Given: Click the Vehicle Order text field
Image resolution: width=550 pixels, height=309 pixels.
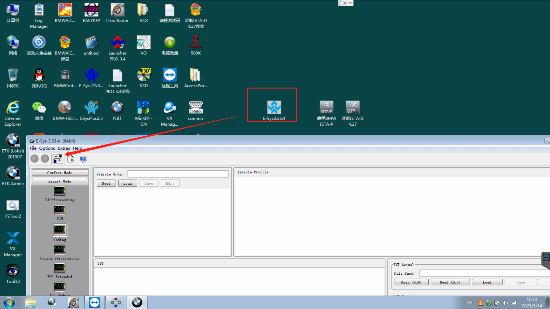Looking at the screenshot, I should pos(178,174).
